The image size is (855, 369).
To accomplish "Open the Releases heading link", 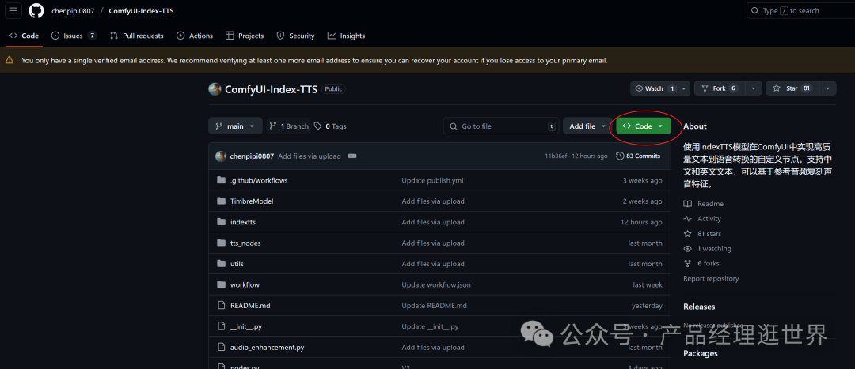I will click(699, 307).
